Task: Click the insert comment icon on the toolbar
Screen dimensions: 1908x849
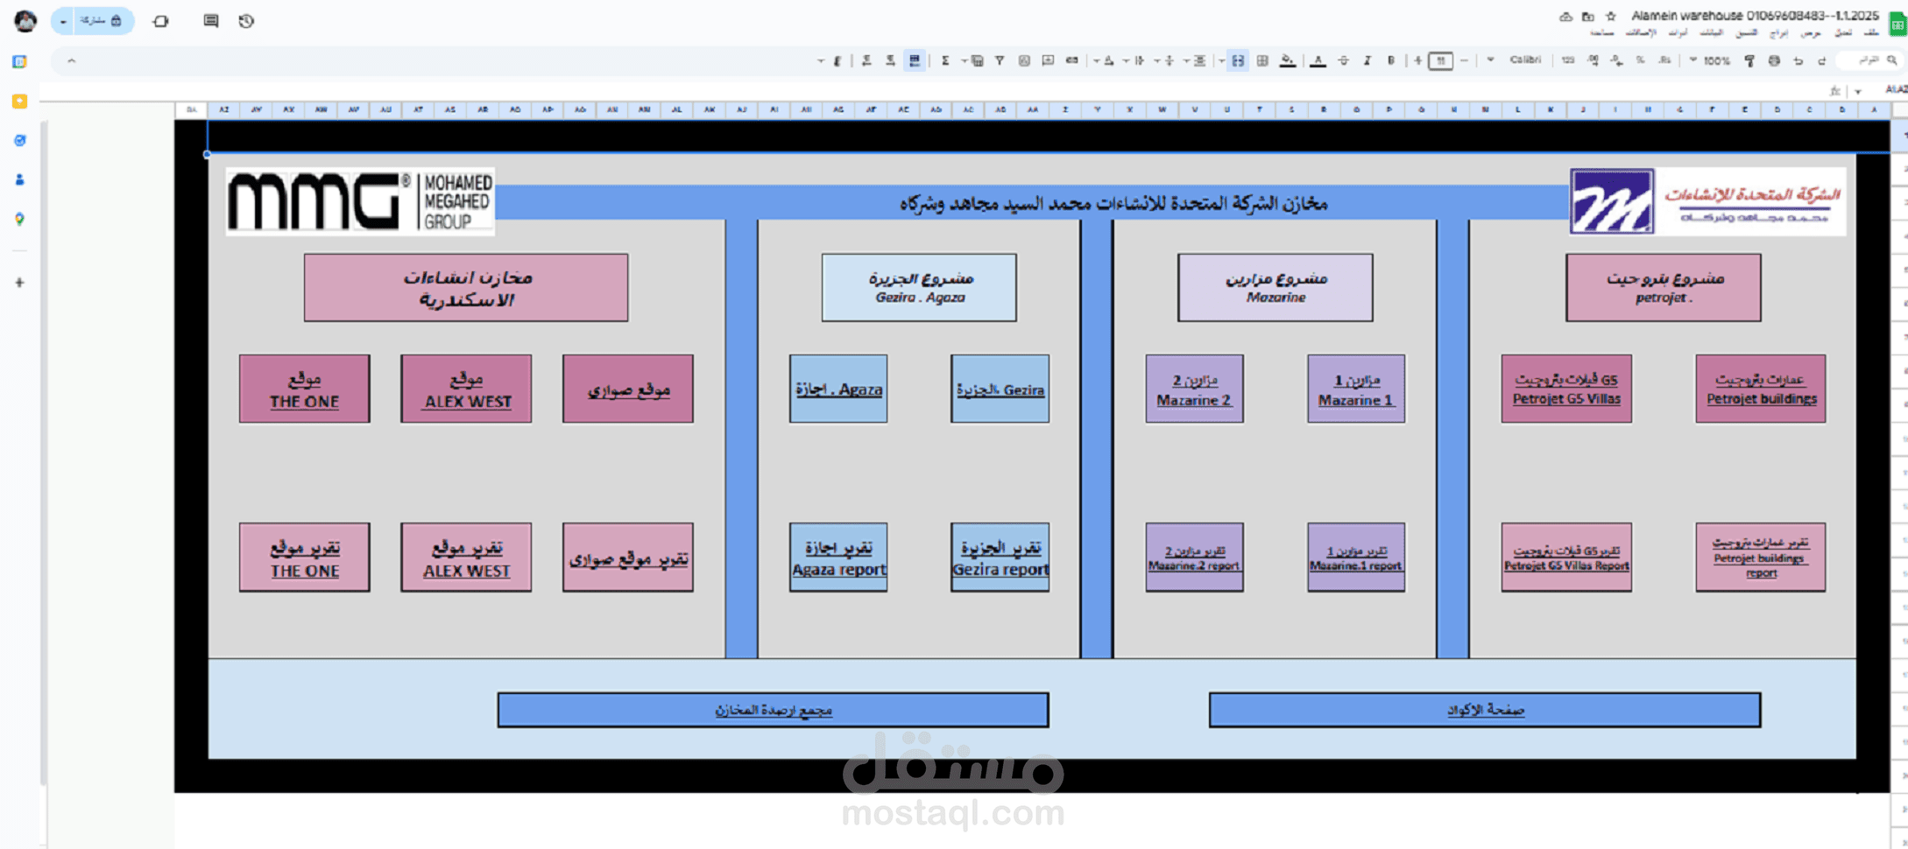Action: tap(1049, 61)
